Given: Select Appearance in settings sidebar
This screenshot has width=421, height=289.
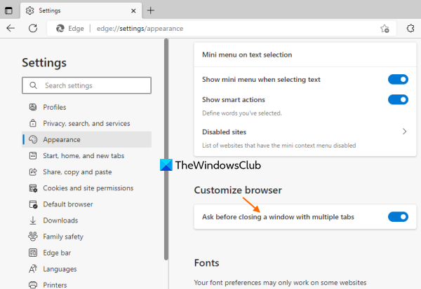Looking at the screenshot, I should pos(62,139).
